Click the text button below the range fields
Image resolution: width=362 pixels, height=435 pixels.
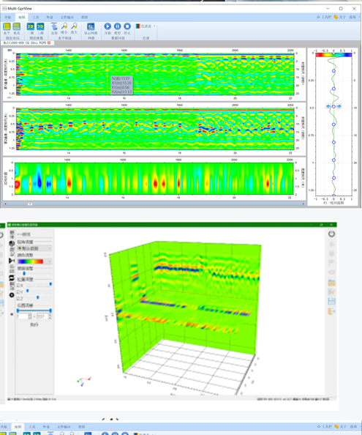(x=34, y=324)
